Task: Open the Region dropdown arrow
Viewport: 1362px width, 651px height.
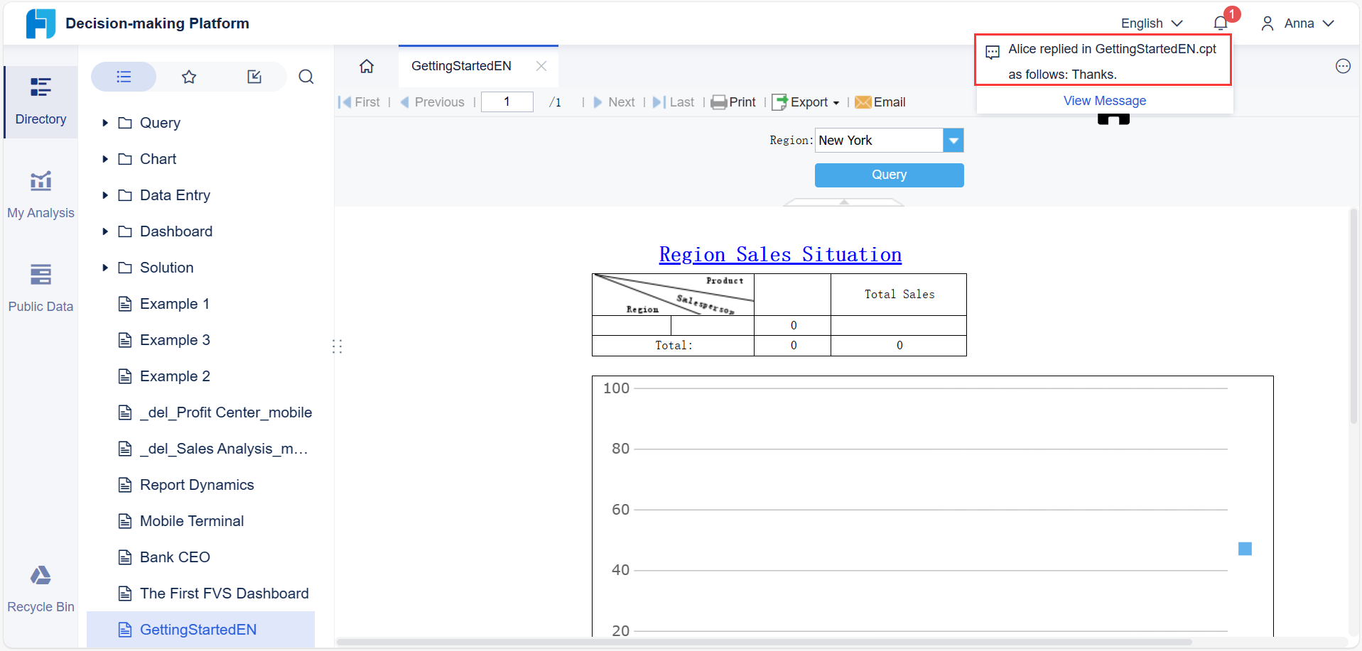Action: pos(953,141)
